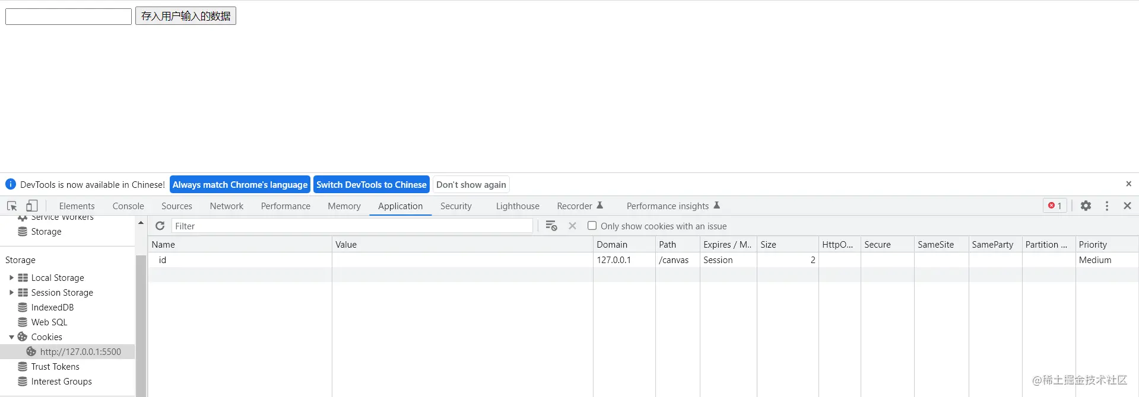Expand the Session Storage tree node
The image size is (1139, 397).
click(11, 293)
